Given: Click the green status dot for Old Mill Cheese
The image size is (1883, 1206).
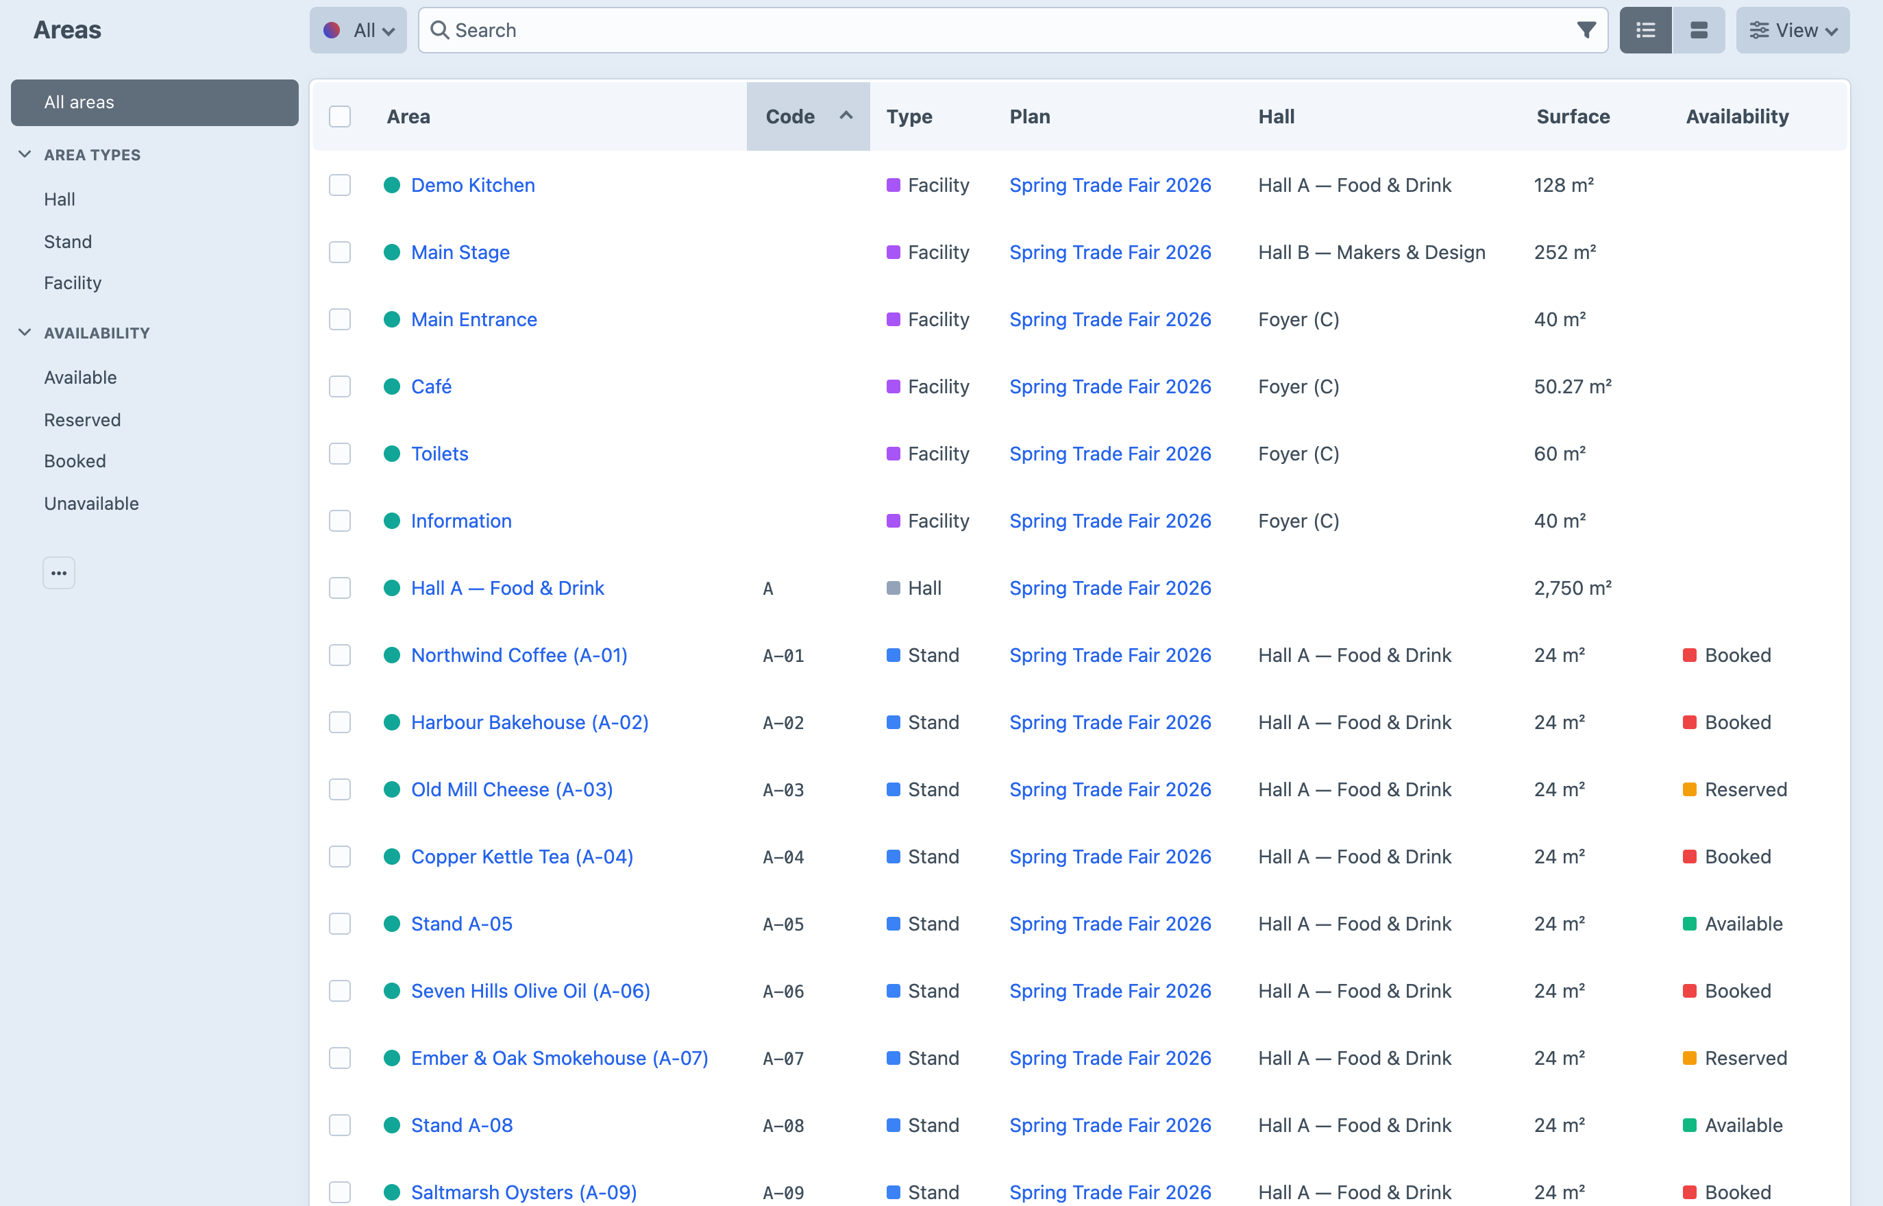Looking at the screenshot, I should pyautogui.click(x=392, y=790).
